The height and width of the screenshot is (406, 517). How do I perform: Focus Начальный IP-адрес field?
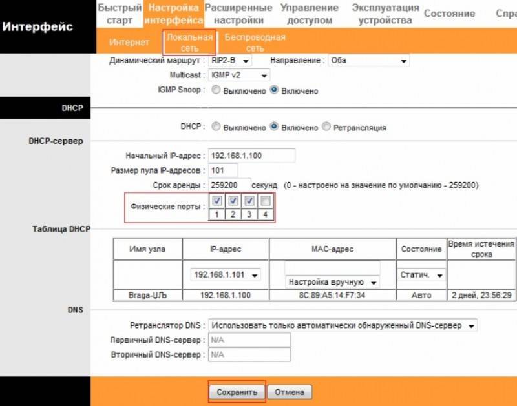pyautogui.click(x=251, y=156)
